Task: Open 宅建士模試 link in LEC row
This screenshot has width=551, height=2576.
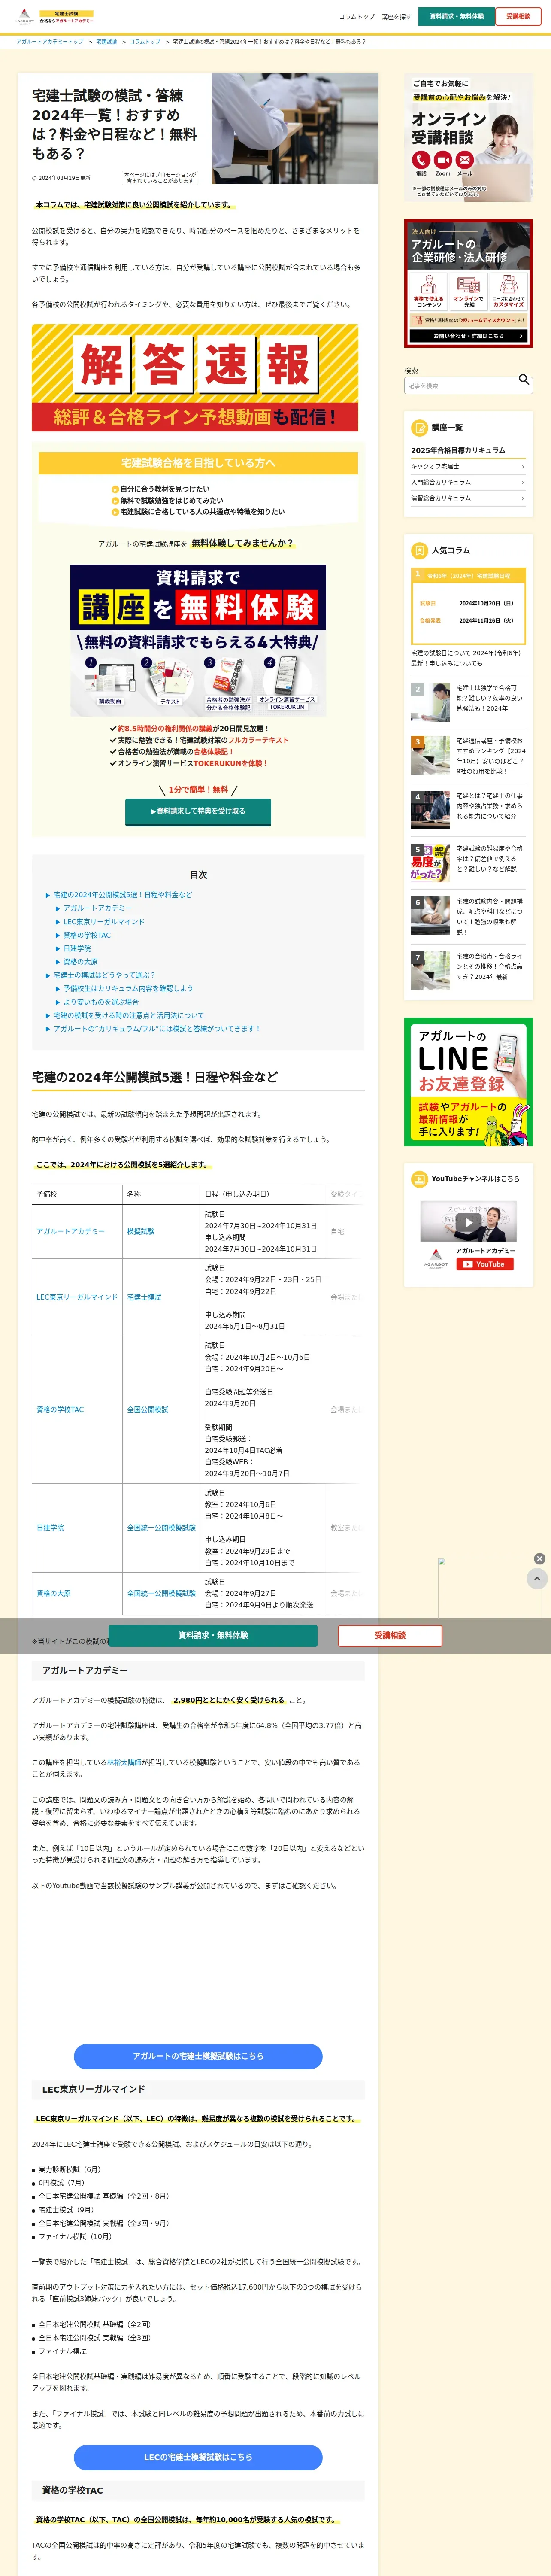Action: [144, 1297]
